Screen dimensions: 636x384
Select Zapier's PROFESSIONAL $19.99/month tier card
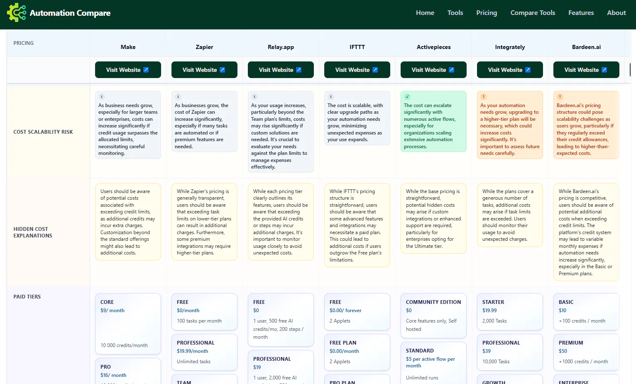pos(204,352)
